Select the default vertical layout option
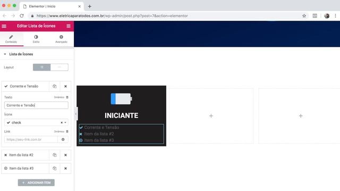 pyautogui.click(x=41, y=67)
